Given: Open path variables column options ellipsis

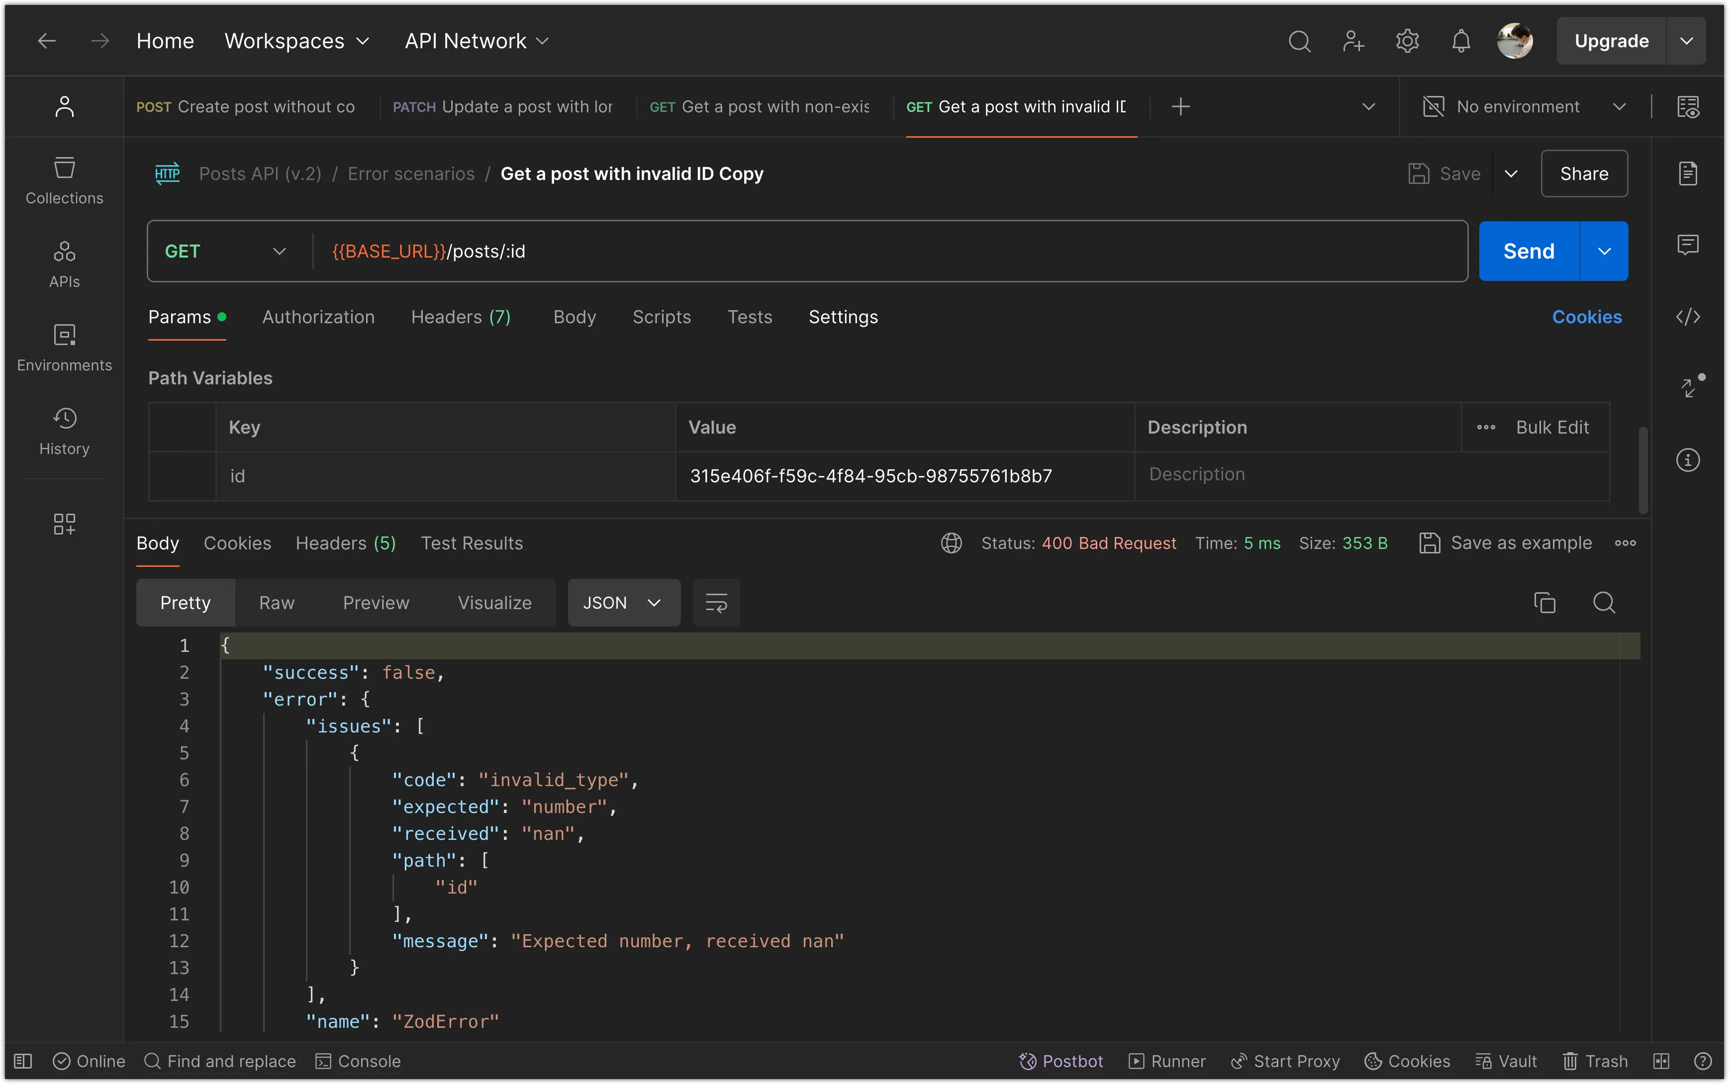Looking at the screenshot, I should pos(1486,427).
